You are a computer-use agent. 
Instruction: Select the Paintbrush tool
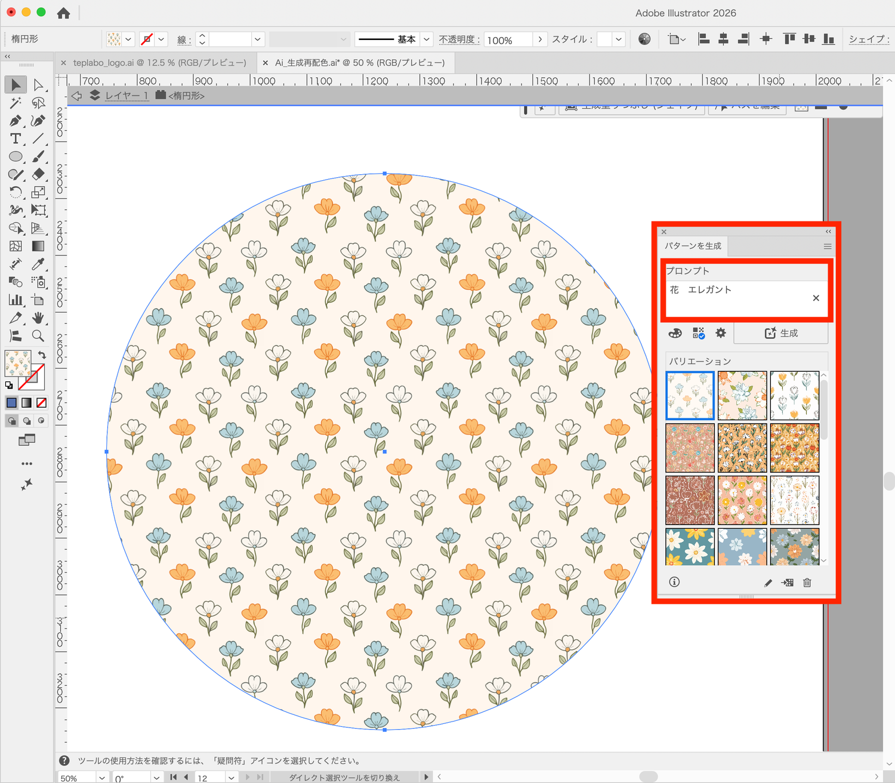coord(38,156)
